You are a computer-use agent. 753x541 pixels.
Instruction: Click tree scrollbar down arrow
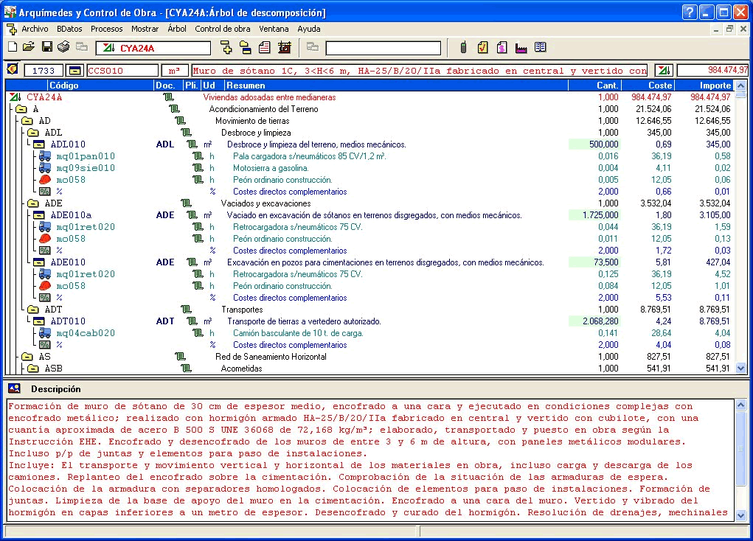[x=741, y=369]
